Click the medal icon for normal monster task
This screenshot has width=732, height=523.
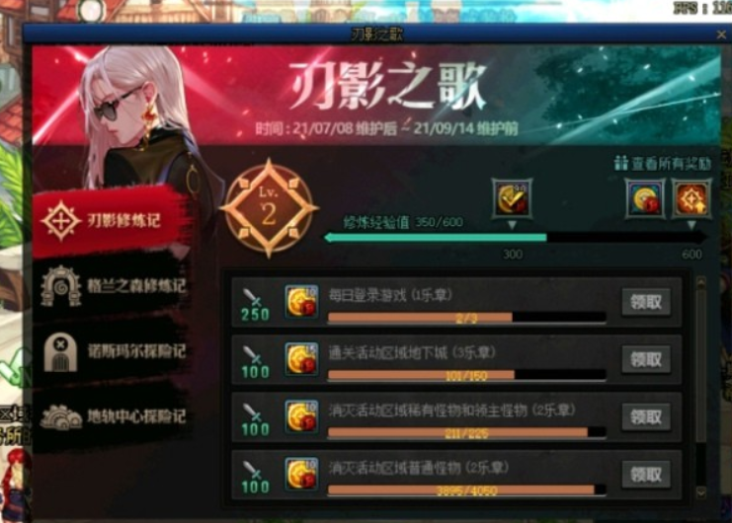pyautogui.click(x=301, y=474)
